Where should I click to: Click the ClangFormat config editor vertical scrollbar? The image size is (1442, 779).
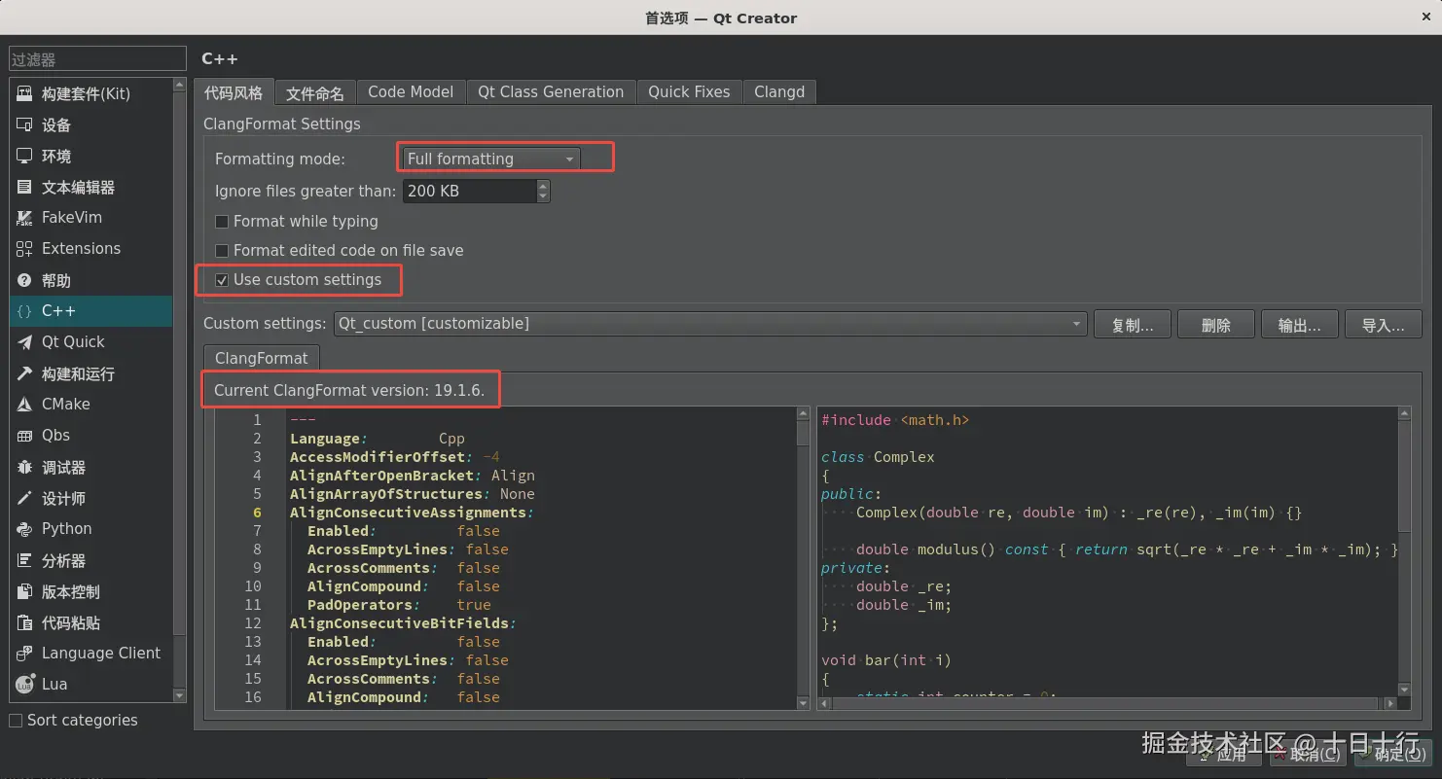(803, 558)
